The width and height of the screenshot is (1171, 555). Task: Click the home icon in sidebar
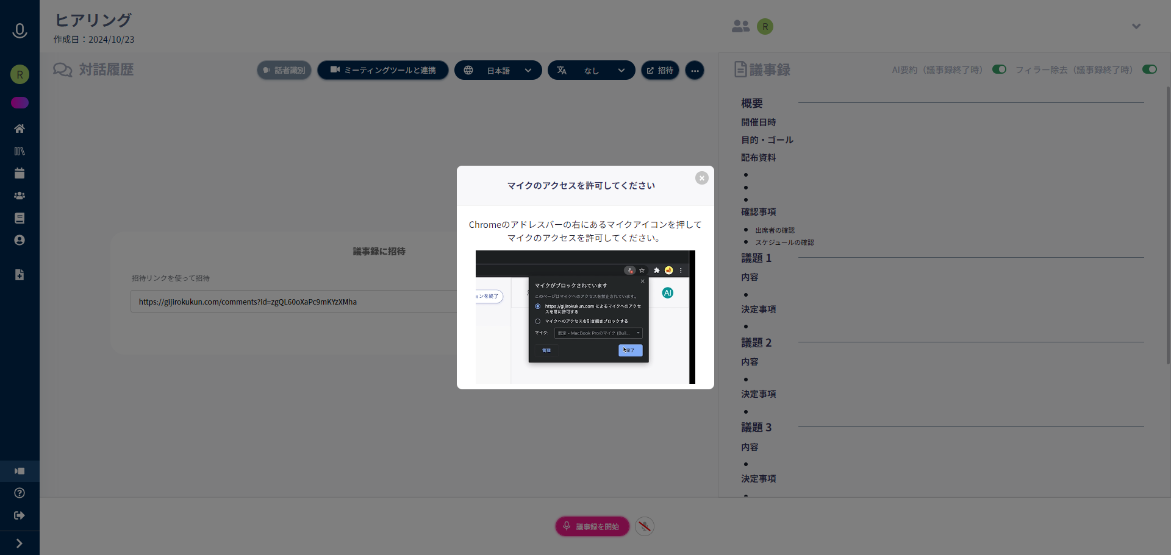pos(20,129)
